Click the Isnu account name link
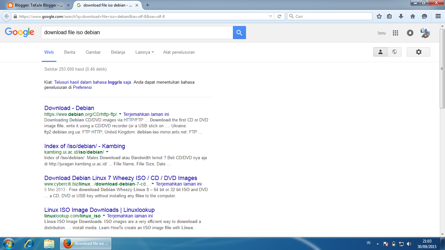 (381, 33)
